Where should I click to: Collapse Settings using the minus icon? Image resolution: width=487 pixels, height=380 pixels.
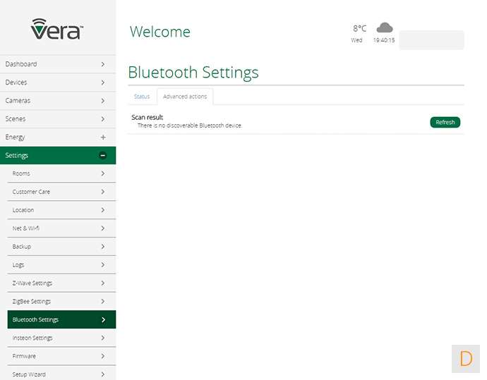[103, 155]
